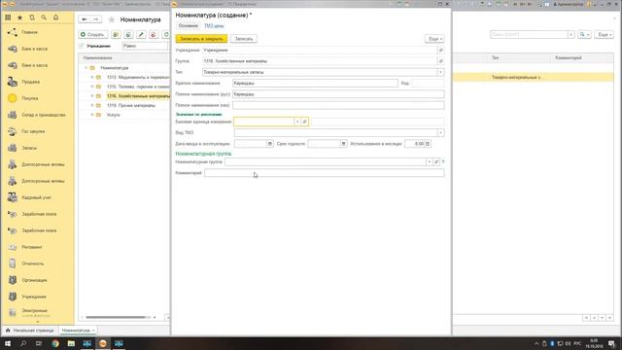The height and width of the screenshot is (350, 622).
Task: Toggle the Учреждение filter checkbox
Action: coord(82,46)
